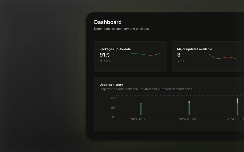Click the 2024-01-30 axis label
The height and width of the screenshot is (152, 244).
pos(187,119)
